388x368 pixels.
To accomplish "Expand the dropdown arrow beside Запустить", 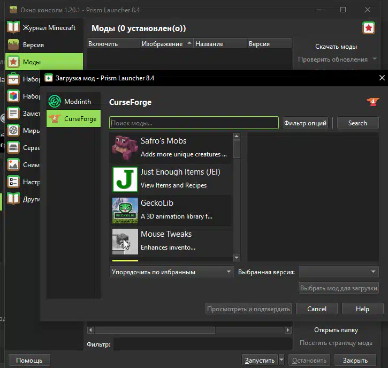I will [282, 361].
